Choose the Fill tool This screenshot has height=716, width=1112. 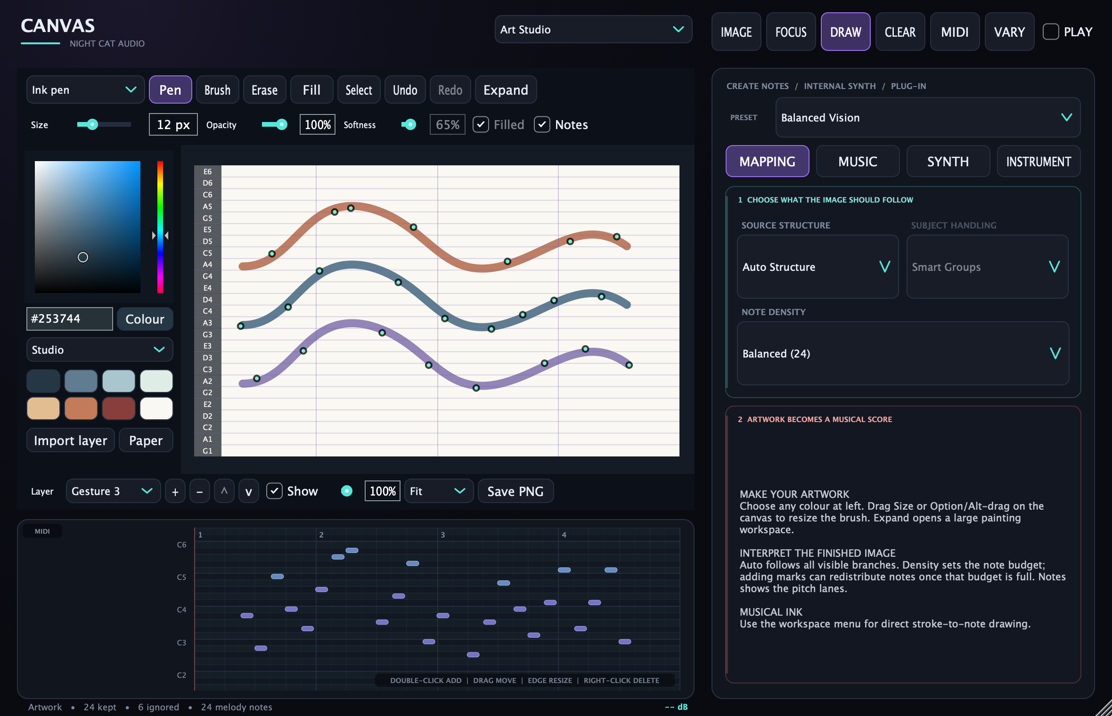tap(312, 89)
